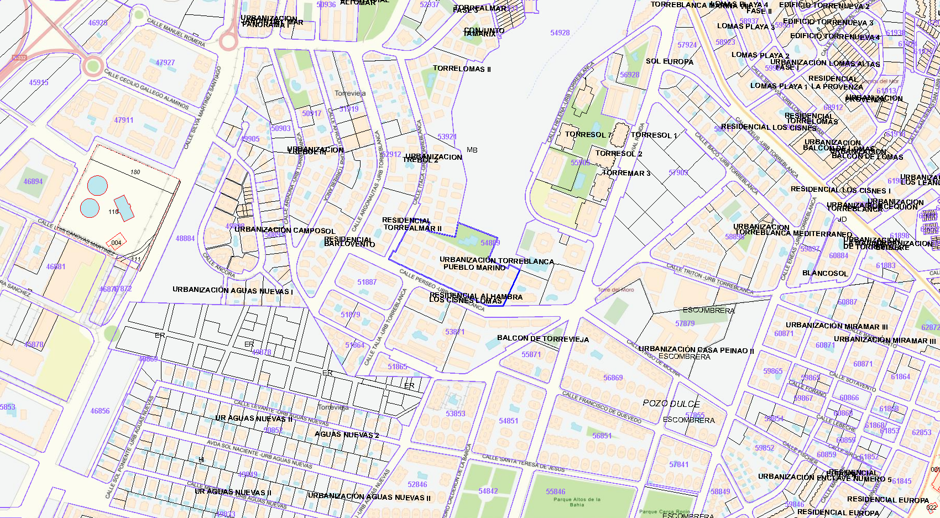Select the POZO DULCE area label
Image resolution: width=940 pixels, height=518 pixels.
click(671, 404)
